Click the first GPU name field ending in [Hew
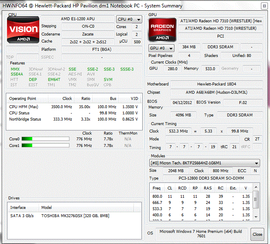The height and width of the screenshot is (244, 270). pyautogui.click(x=220, y=21)
